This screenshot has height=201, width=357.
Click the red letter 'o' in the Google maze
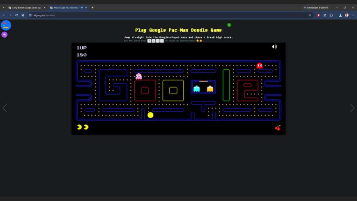[145, 90]
